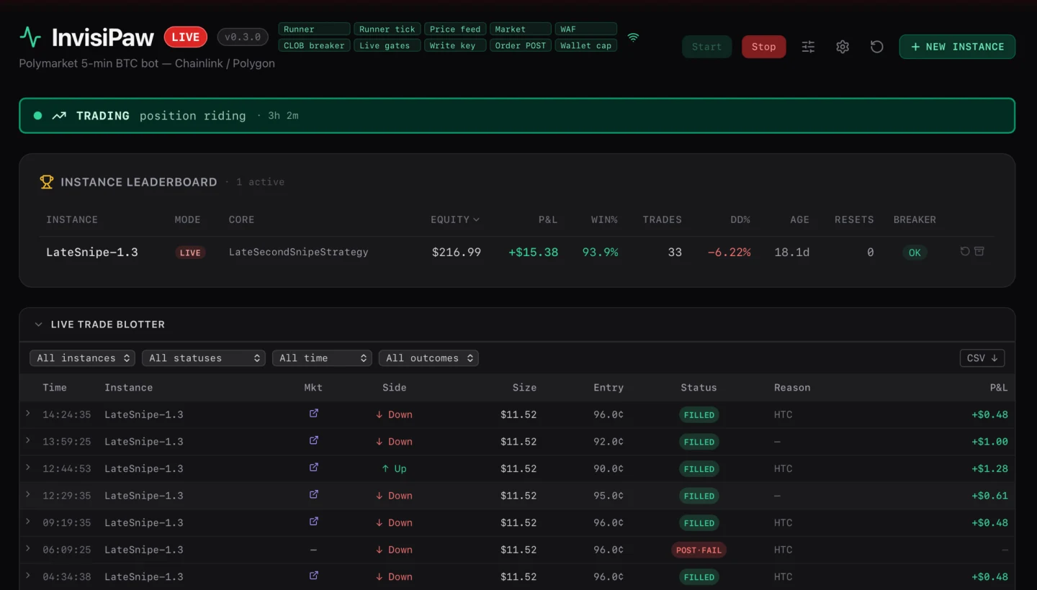Click the trending arrow icon in Trading banner
Image resolution: width=1037 pixels, height=590 pixels.
coord(59,115)
